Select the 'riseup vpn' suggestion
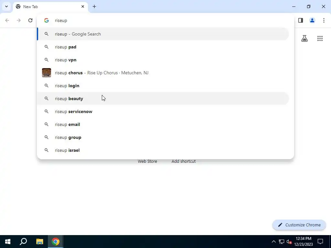331x248 pixels. click(x=163, y=60)
